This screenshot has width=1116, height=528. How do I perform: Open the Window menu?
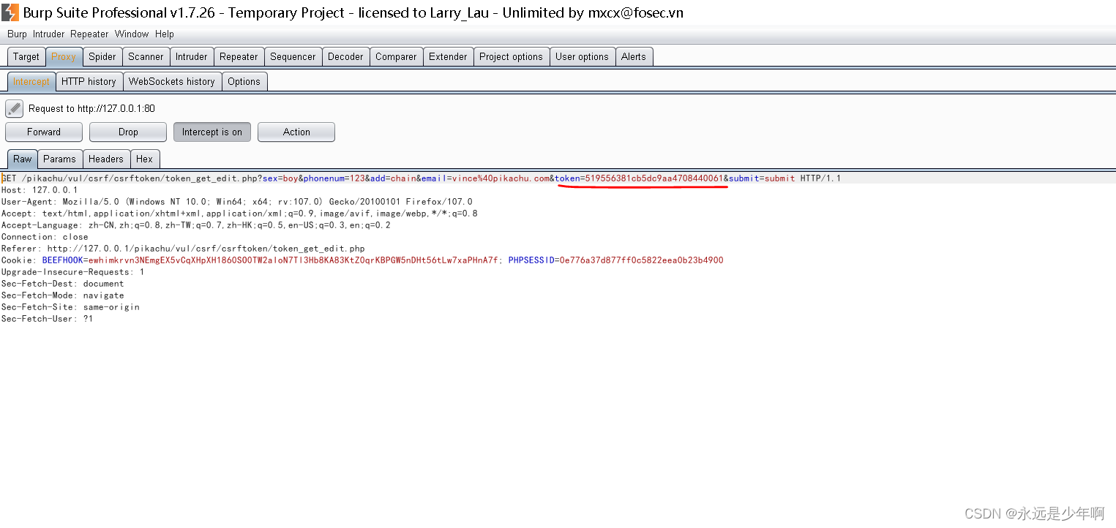pos(132,34)
